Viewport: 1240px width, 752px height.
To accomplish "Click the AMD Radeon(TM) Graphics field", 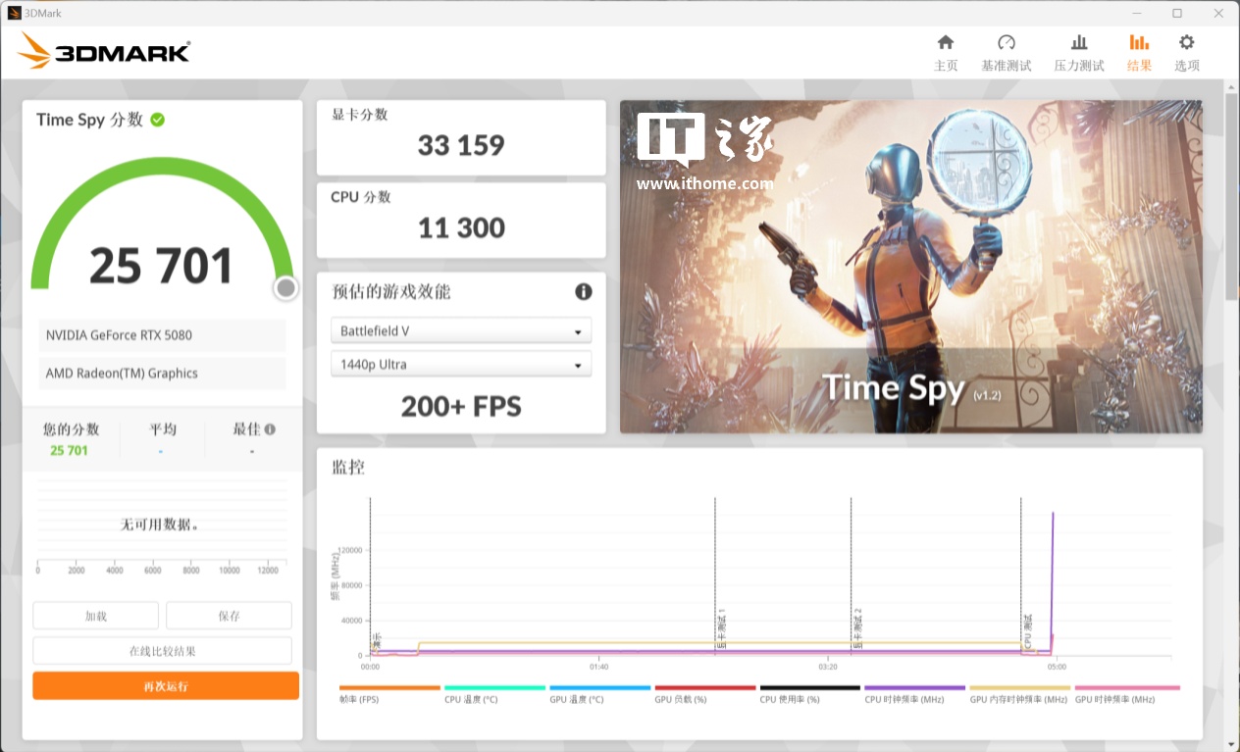I will 162,374.
